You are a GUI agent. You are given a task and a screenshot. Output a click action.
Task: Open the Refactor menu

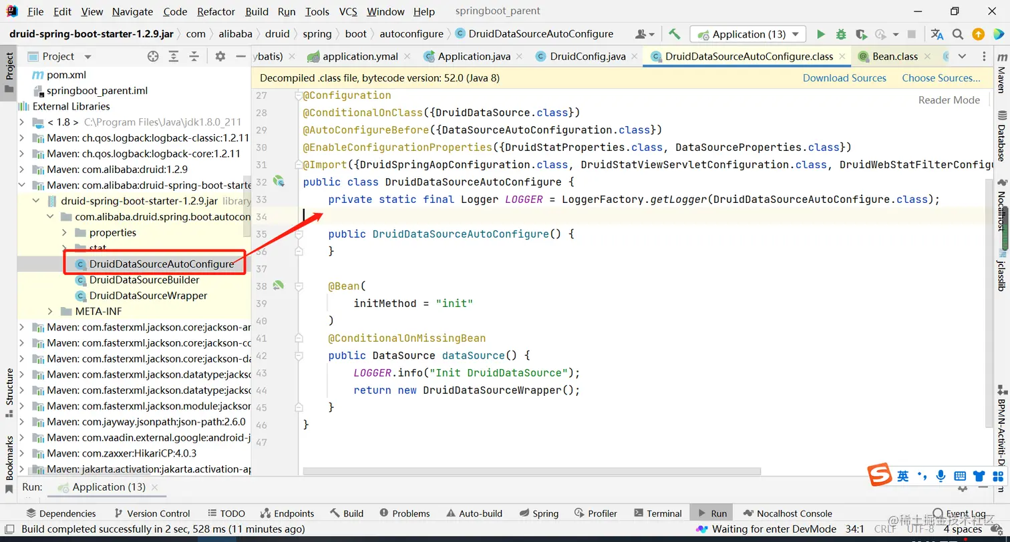coord(216,11)
